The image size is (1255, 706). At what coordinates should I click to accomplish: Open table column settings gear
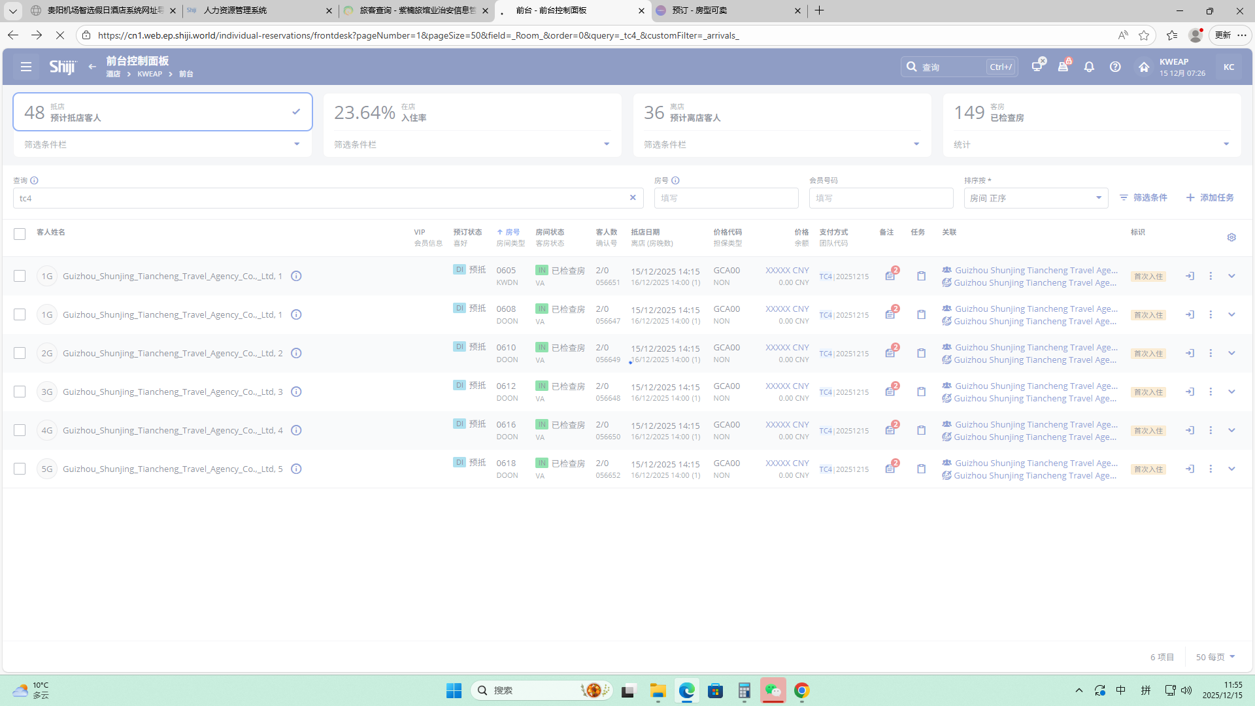coord(1231,237)
